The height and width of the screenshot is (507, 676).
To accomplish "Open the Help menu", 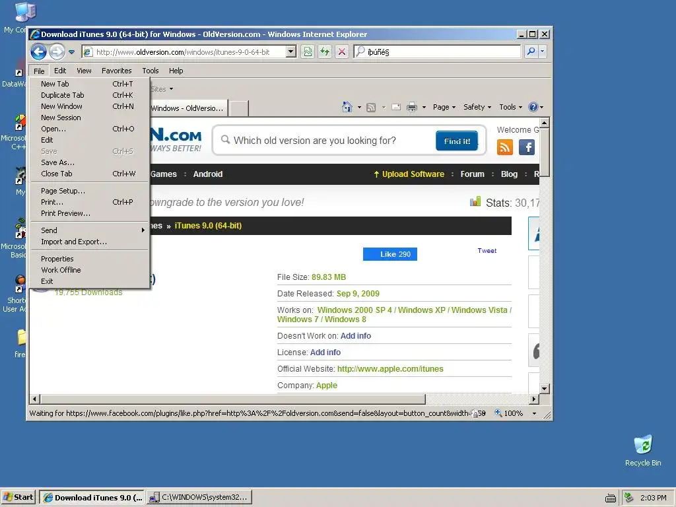I will tap(176, 71).
